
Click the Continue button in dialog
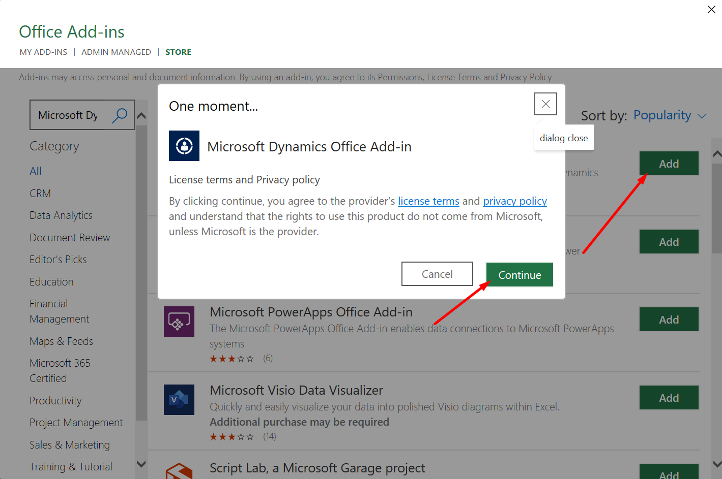[519, 275]
